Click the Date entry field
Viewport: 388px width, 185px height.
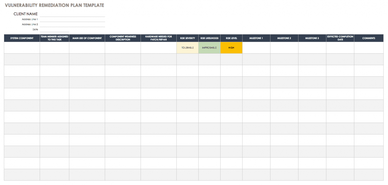54,30
